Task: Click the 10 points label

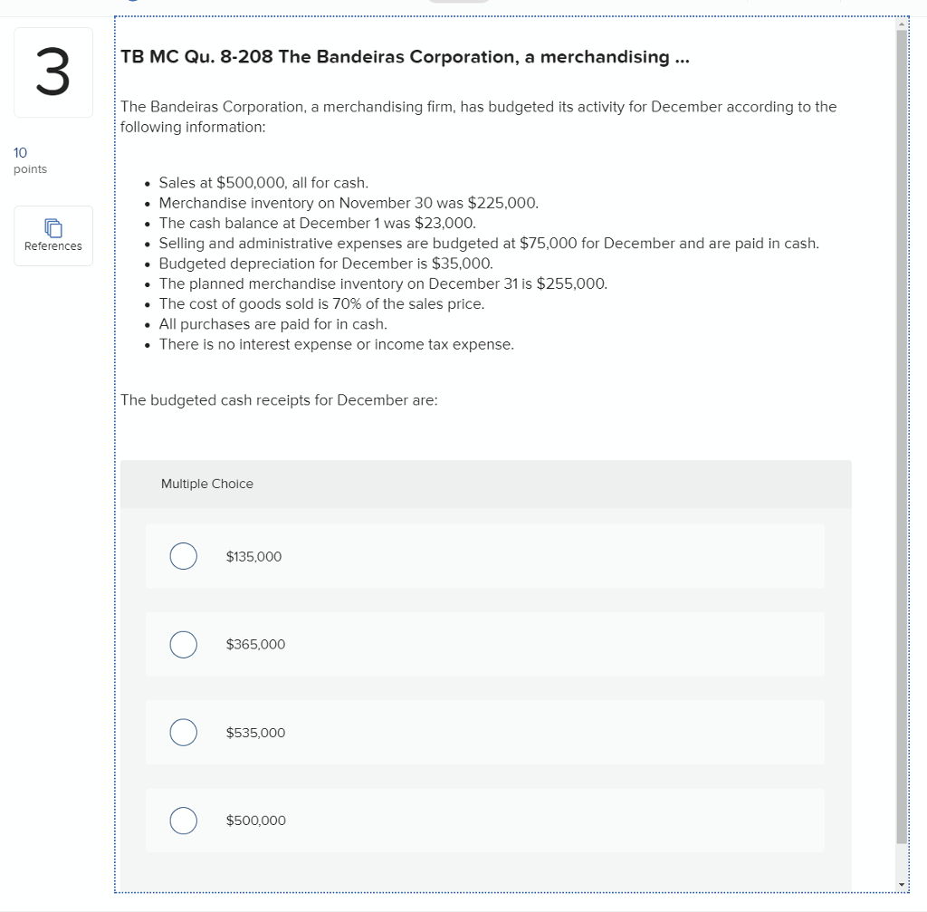Action: tap(30, 160)
